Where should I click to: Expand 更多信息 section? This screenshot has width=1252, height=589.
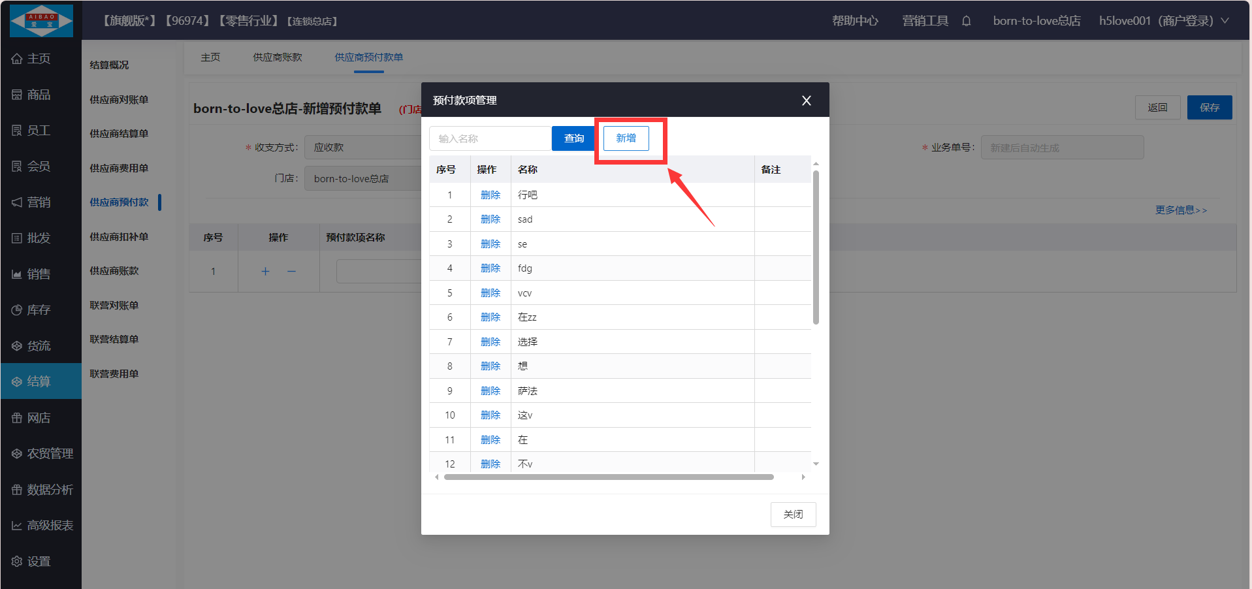click(x=1180, y=210)
